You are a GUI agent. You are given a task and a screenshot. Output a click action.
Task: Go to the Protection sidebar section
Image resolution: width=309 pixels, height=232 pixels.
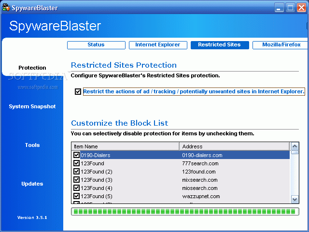pos(32,68)
